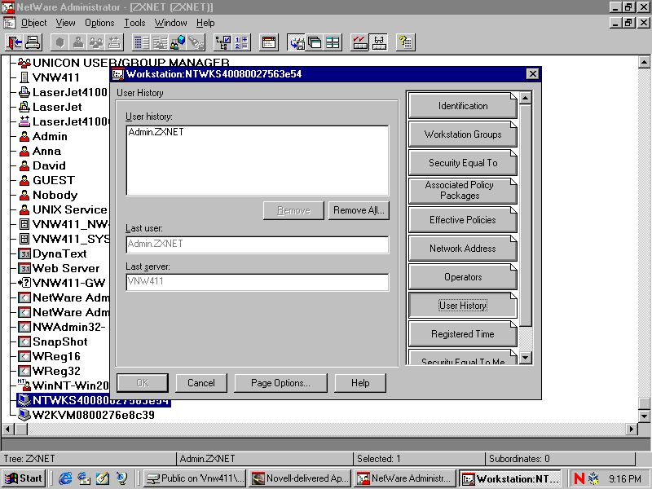Click the sort and include plus-minus toolbar icon
Screen dimensions: 652x489
pyautogui.click(x=241, y=42)
